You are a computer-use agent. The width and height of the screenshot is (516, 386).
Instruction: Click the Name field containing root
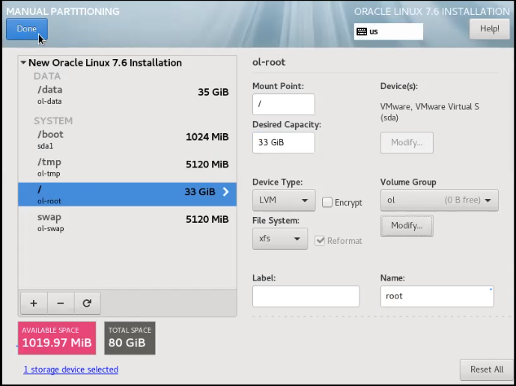click(437, 296)
